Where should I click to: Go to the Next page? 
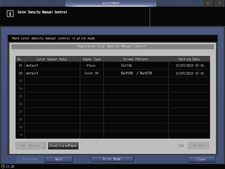pyautogui.click(x=59, y=159)
